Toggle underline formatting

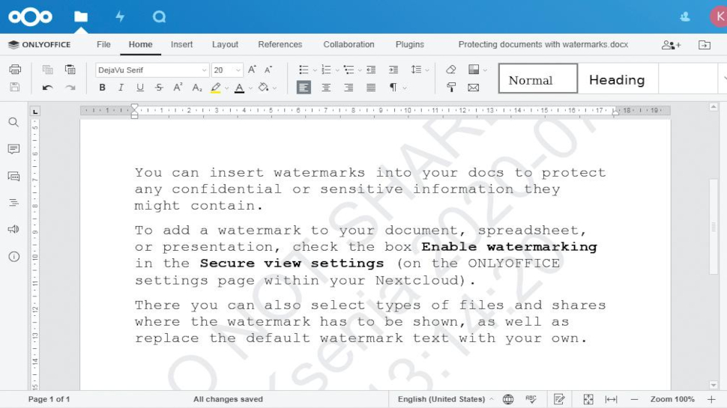140,88
